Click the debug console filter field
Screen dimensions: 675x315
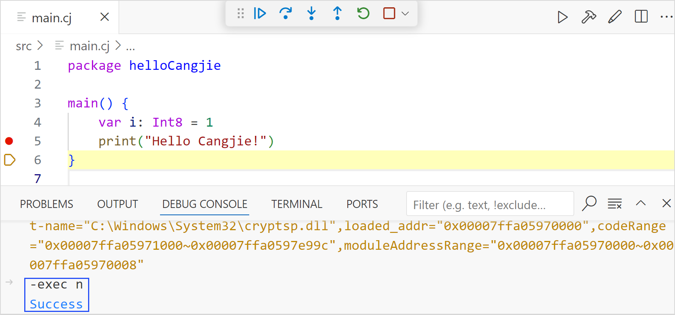click(x=490, y=205)
